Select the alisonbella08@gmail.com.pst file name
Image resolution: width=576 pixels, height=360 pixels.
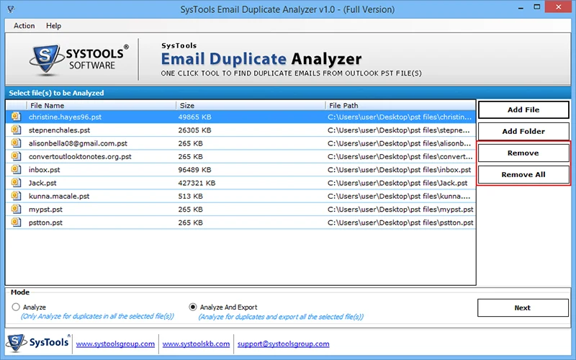pyautogui.click(x=78, y=143)
